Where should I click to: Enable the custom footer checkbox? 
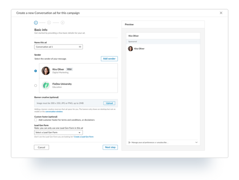pyautogui.click(x=35, y=120)
